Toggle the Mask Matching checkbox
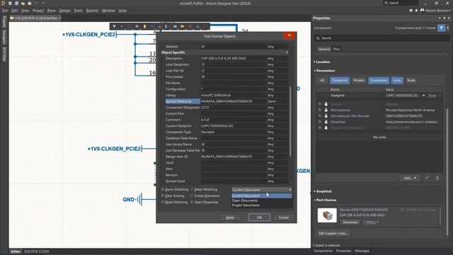Image resolution: width=453 pixels, height=255 pixels. 163,202
